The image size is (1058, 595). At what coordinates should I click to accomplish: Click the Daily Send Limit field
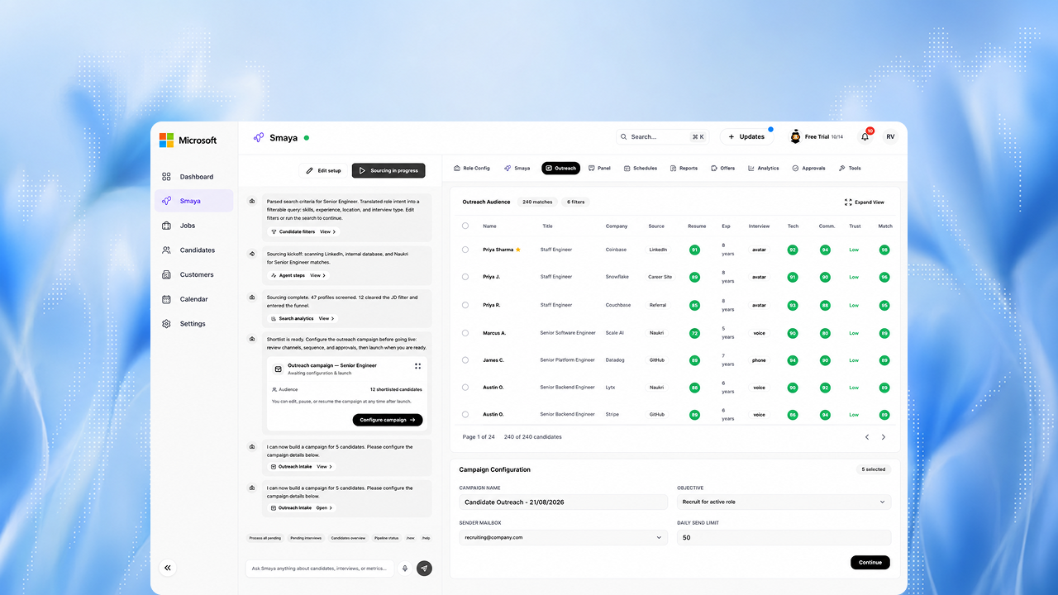(x=784, y=537)
